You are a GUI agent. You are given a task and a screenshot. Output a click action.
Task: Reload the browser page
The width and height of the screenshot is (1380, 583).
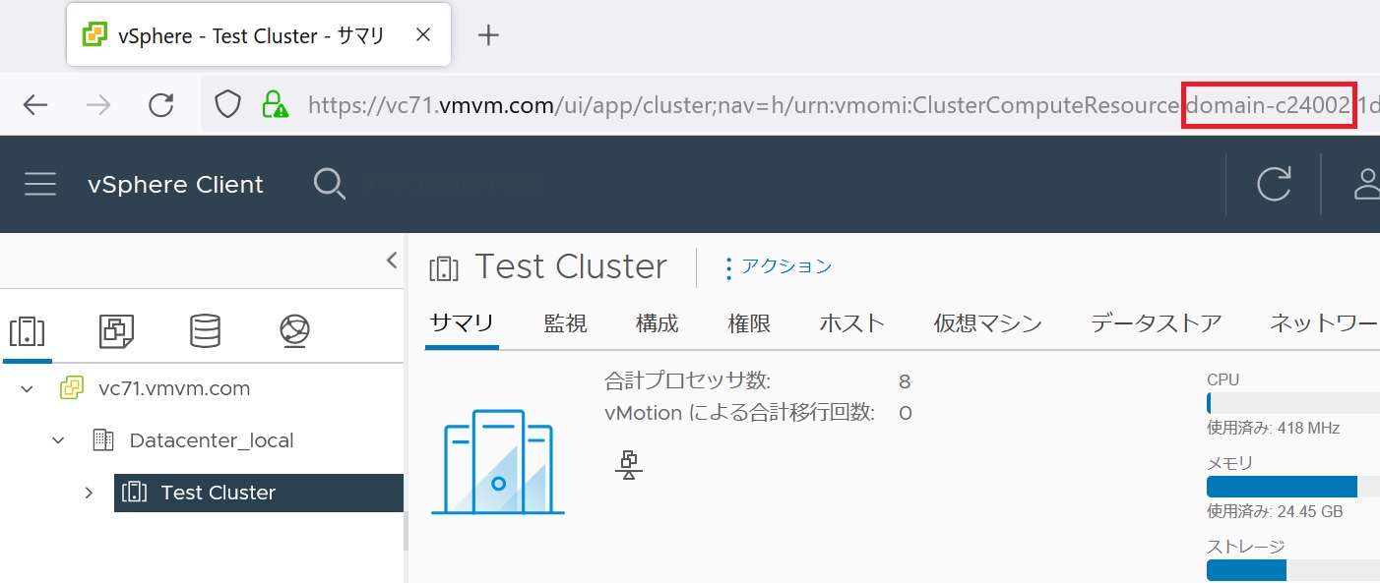click(x=160, y=105)
